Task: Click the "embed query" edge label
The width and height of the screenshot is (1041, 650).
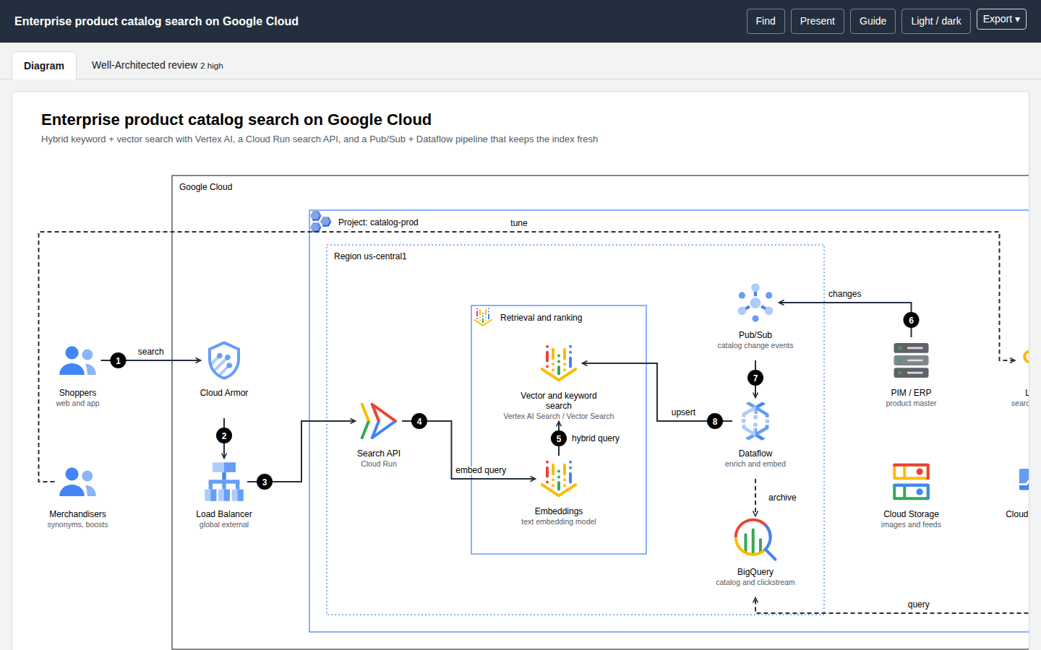Action: click(x=481, y=470)
